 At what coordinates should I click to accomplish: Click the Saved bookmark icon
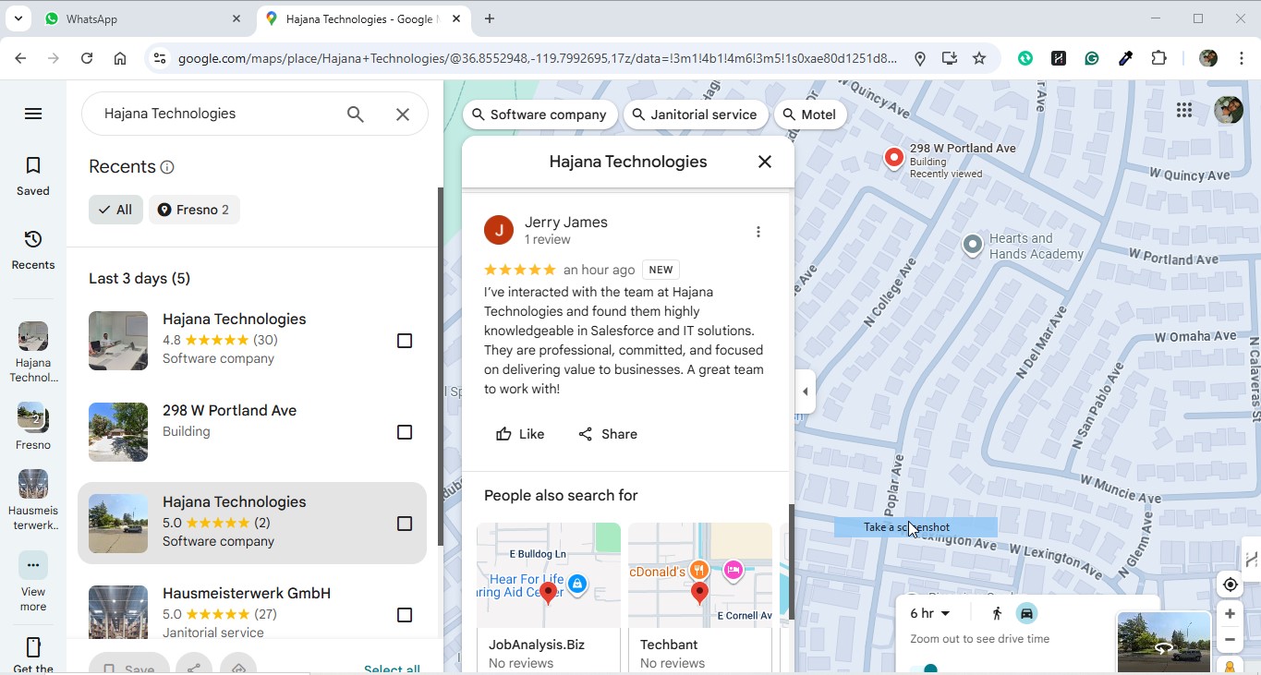[x=33, y=166]
